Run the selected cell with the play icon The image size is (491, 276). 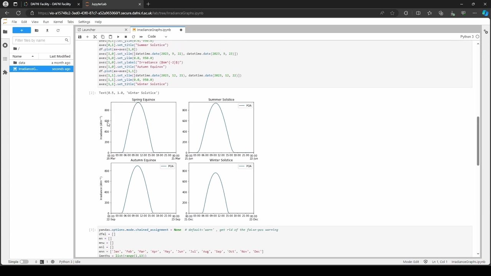[x=118, y=37]
